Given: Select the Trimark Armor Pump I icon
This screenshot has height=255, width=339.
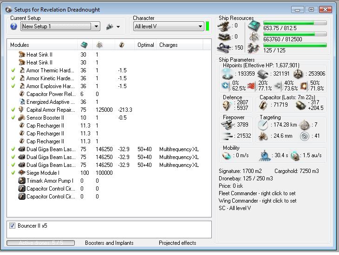Looking at the screenshot, I should 22,180.
